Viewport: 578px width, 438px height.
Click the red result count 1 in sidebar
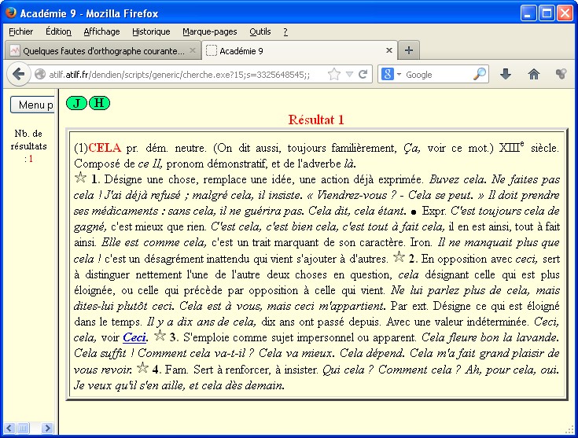click(x=31, y=159)
